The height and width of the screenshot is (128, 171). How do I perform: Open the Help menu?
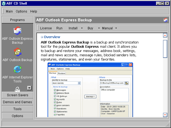[34, 11]
